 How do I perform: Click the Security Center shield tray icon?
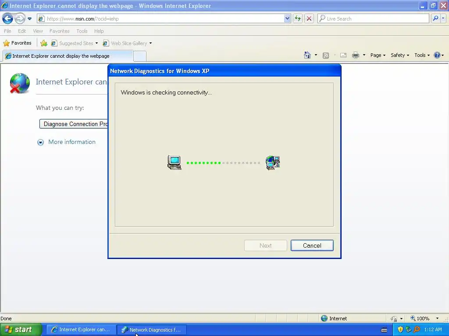click(400, 330)
